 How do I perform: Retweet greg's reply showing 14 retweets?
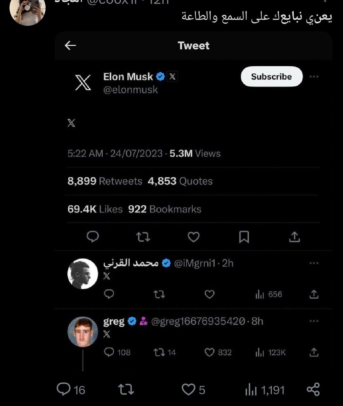pos(165,353)
